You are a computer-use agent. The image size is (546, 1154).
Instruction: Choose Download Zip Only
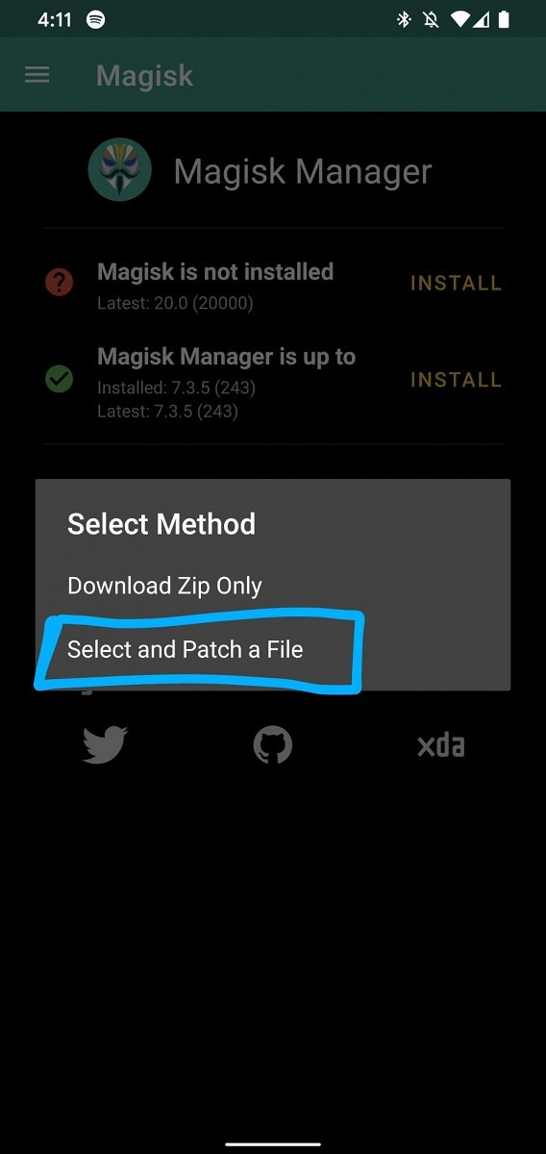point(164,586)
